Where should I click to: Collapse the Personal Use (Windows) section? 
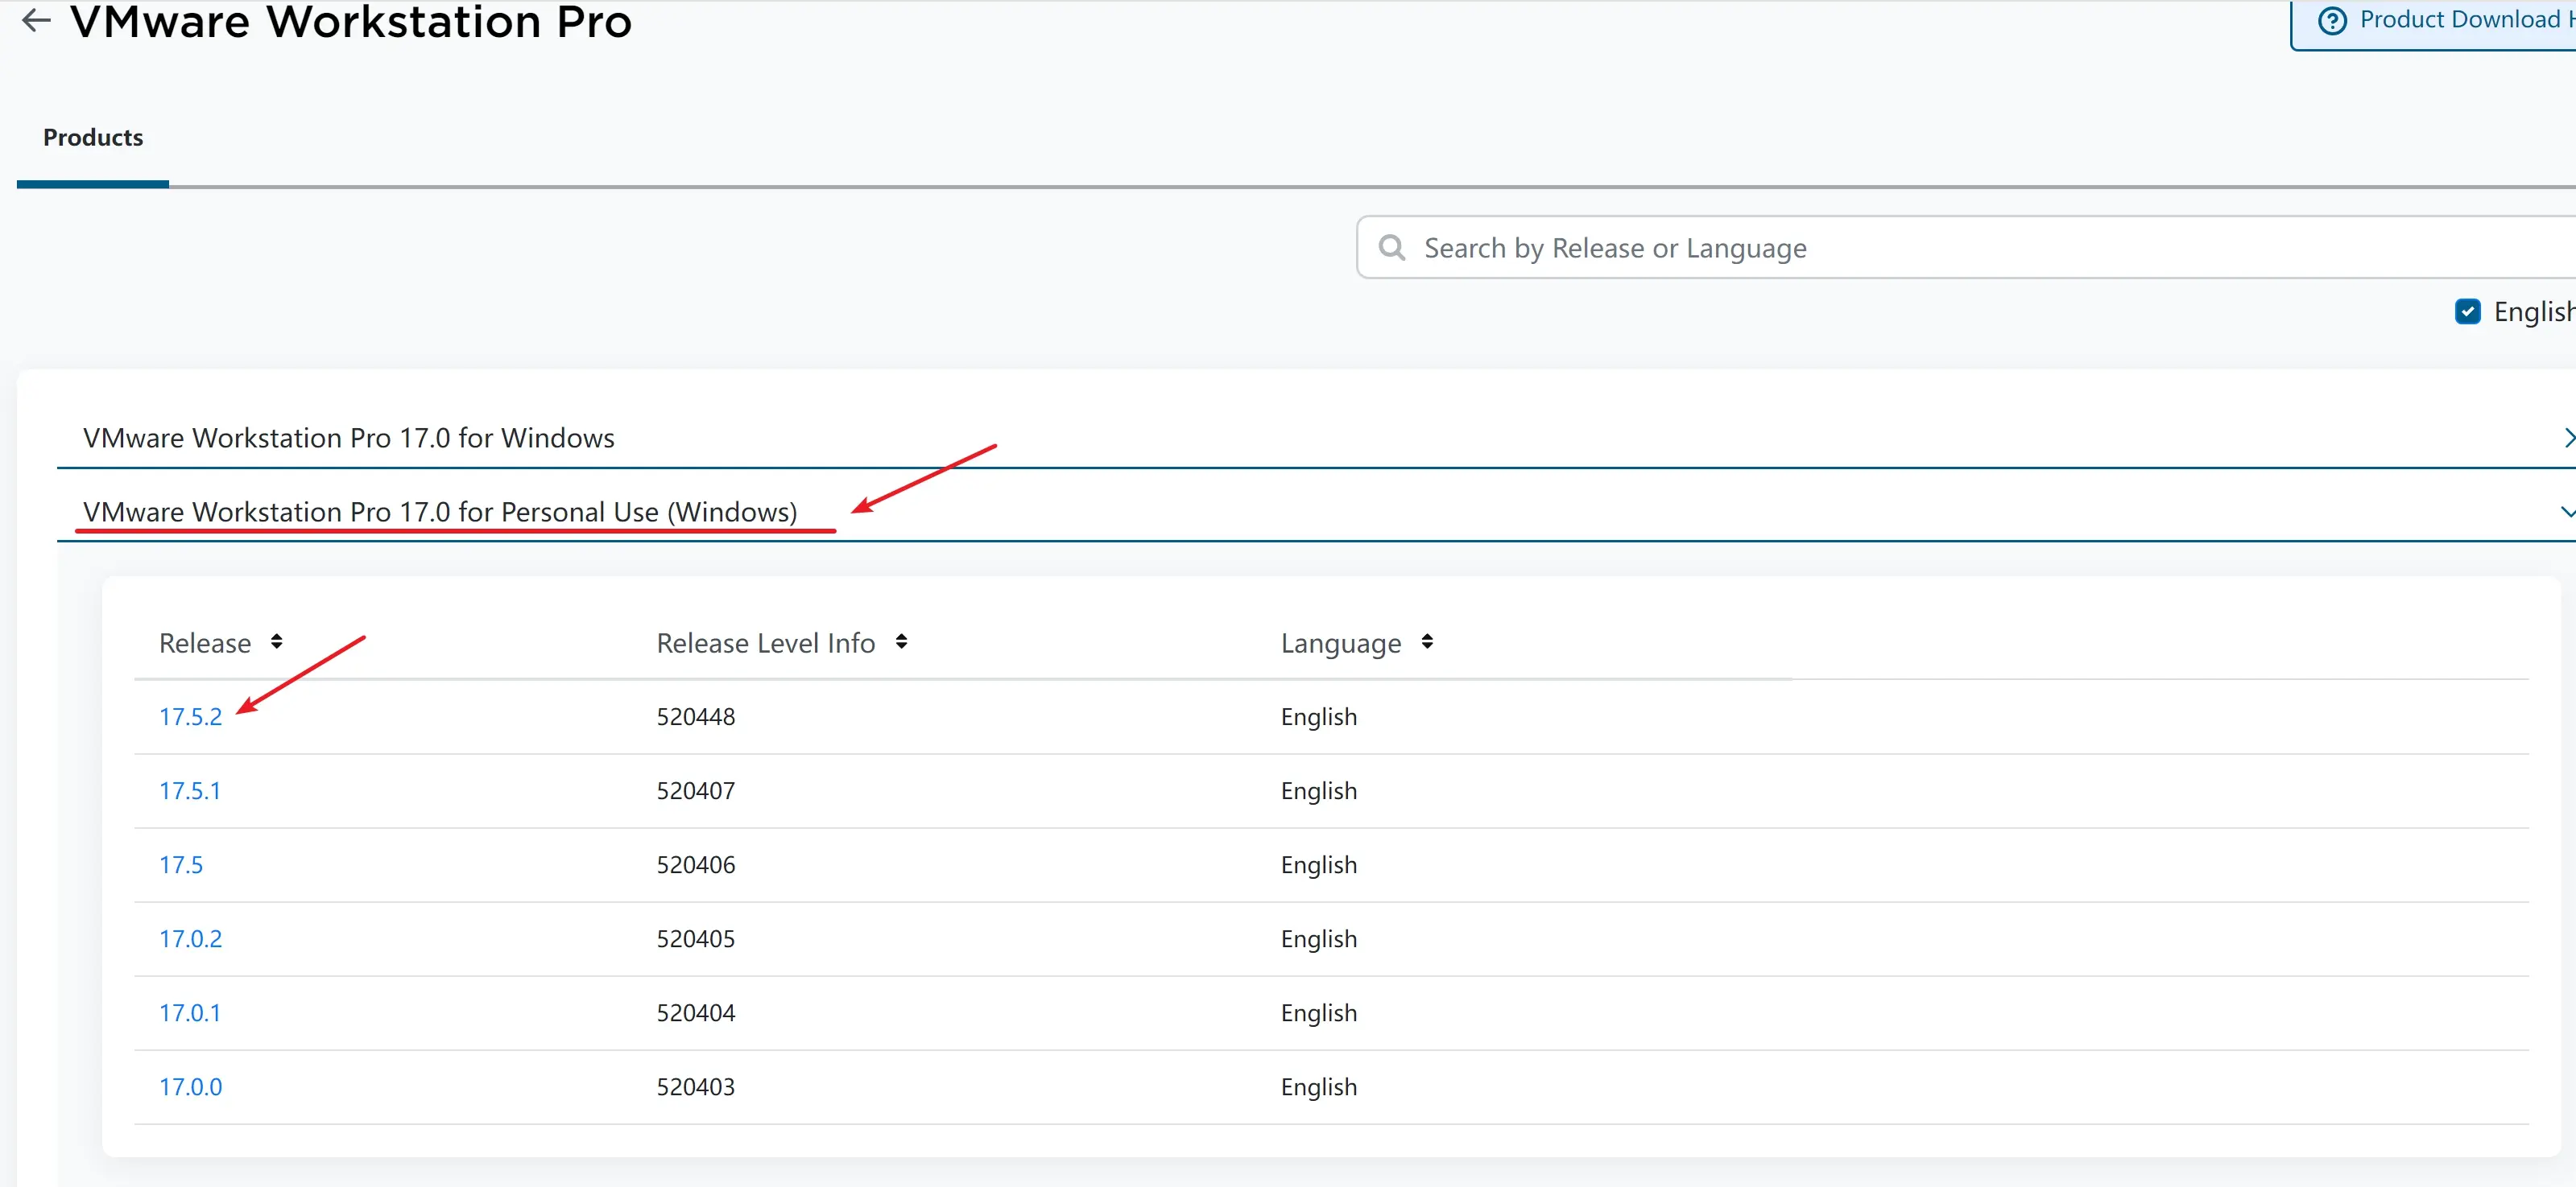[x=440, y=512]
